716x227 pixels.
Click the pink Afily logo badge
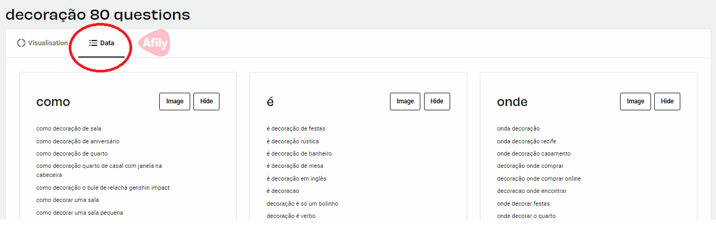[154, 44]
